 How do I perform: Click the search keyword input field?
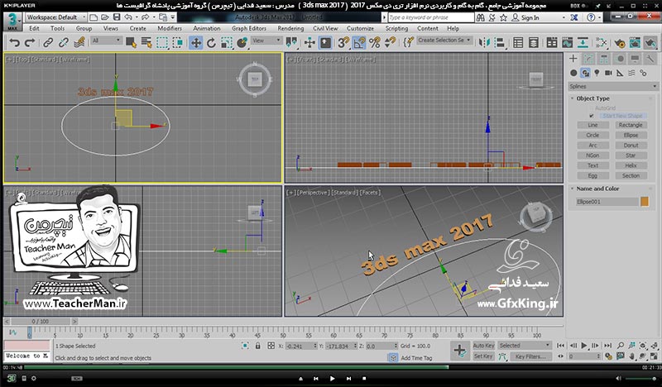pos(431,17)
